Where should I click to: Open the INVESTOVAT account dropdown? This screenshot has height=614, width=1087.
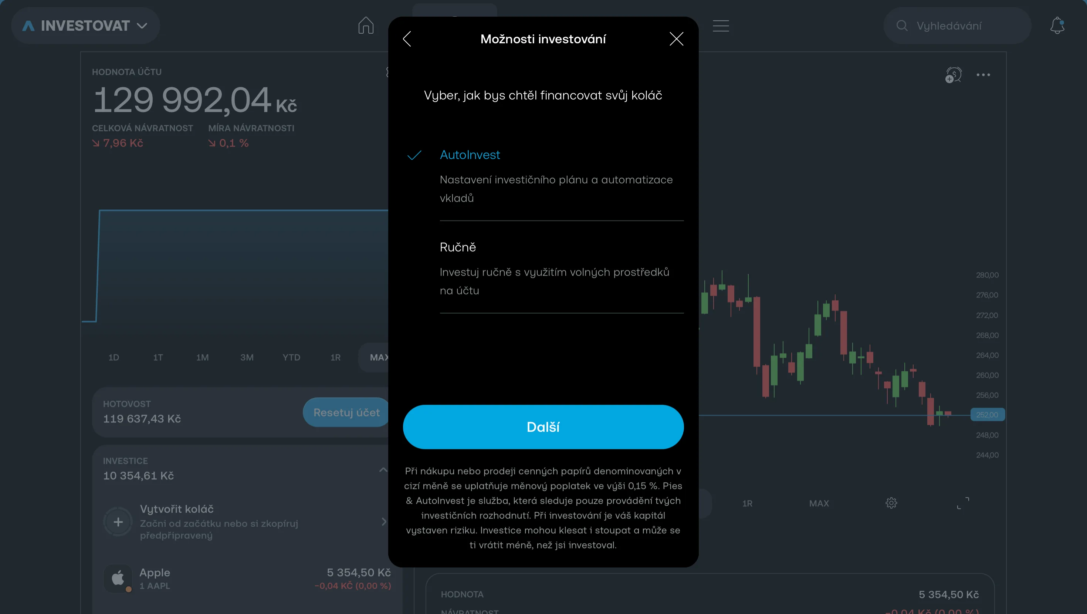(84, 26)
